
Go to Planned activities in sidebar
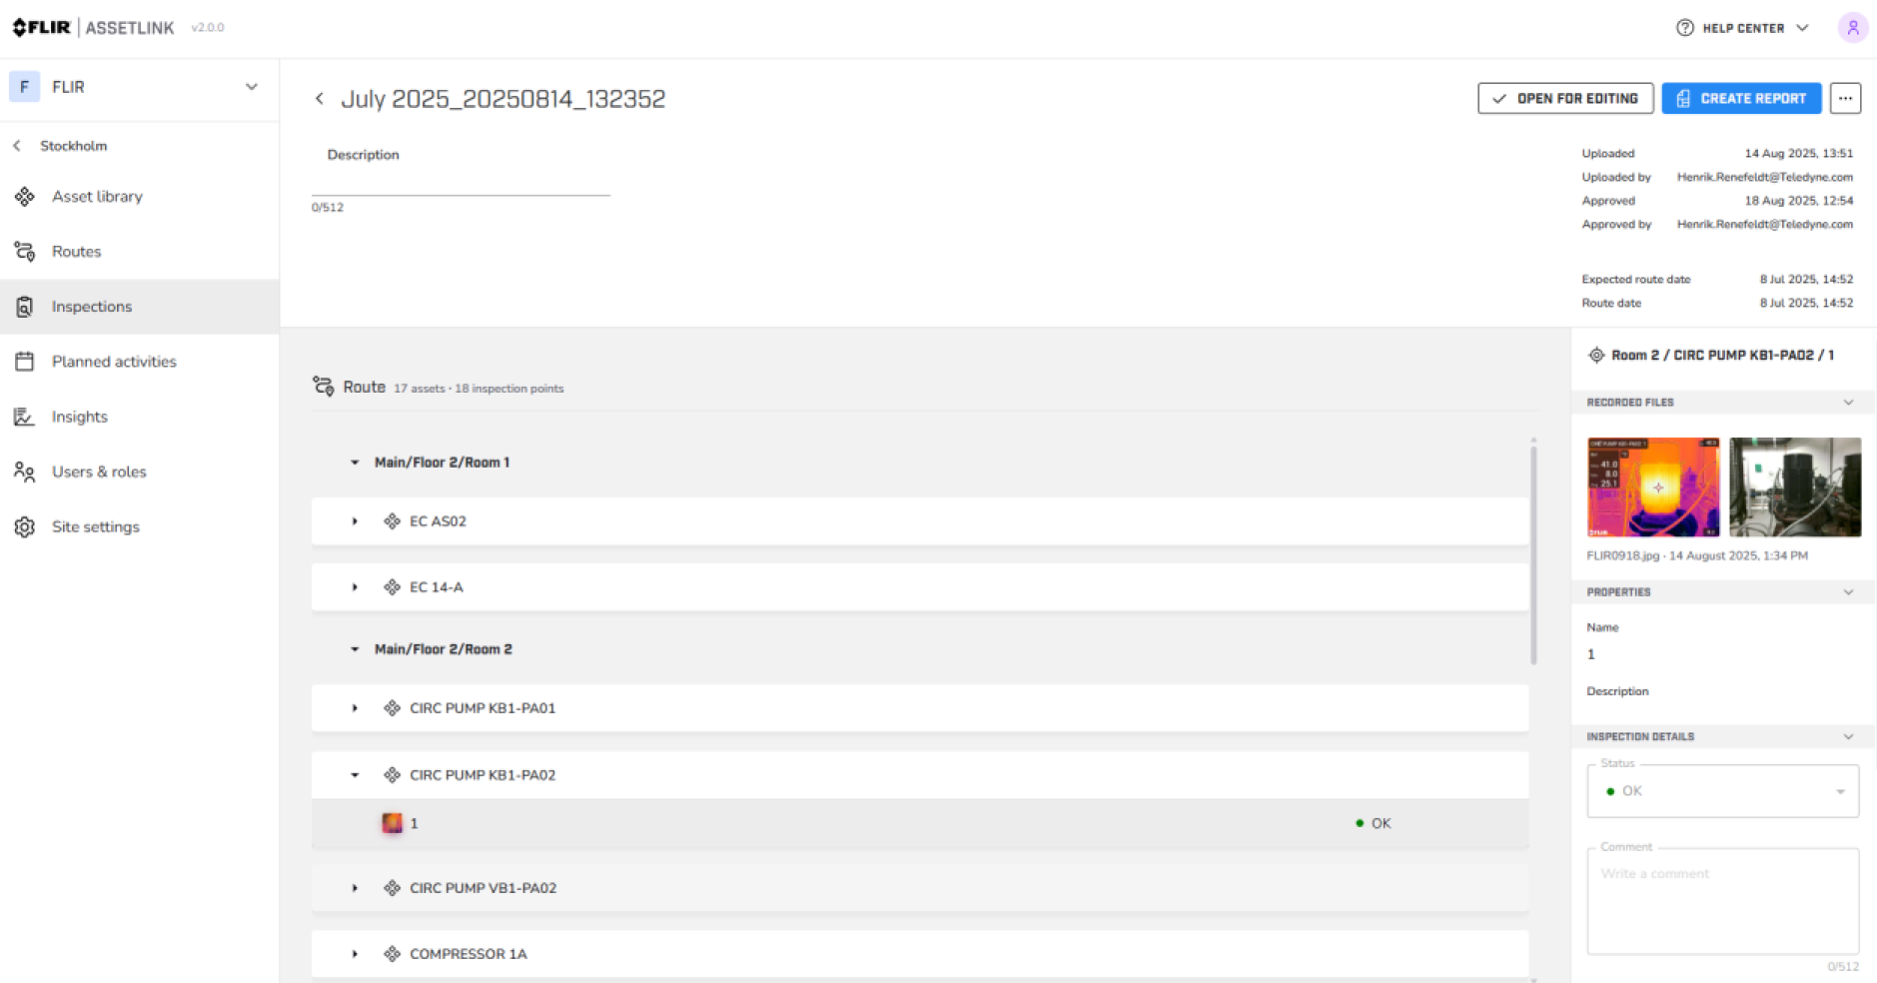point(114,362)
